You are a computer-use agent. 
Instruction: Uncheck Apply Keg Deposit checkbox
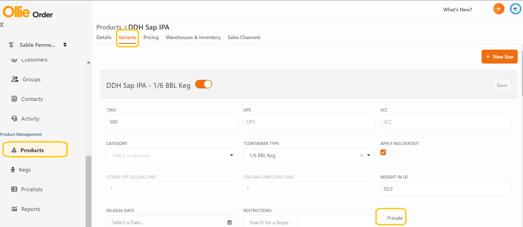(383, 152)
